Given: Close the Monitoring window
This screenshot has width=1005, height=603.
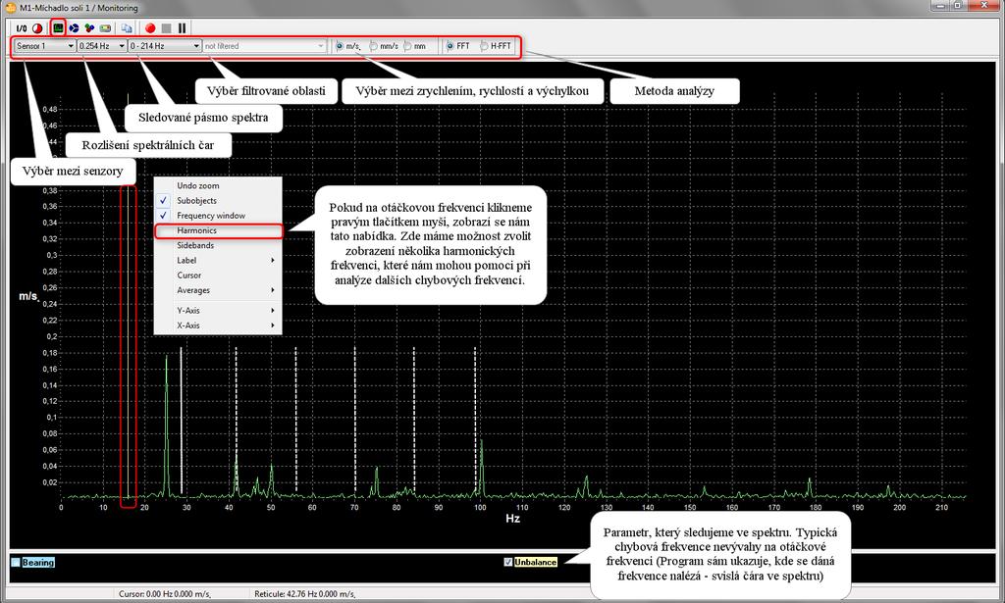Looking at the screenshot, I should pos(983,6).
